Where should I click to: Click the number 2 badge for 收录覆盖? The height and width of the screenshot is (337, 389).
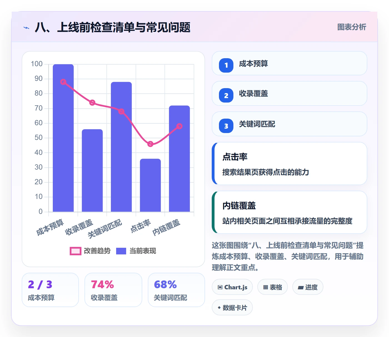tap(226, 95)
